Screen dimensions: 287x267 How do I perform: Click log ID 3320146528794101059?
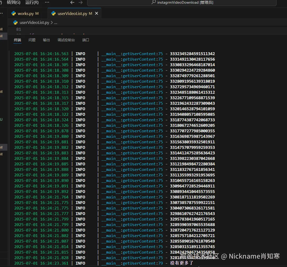point(192,109)
